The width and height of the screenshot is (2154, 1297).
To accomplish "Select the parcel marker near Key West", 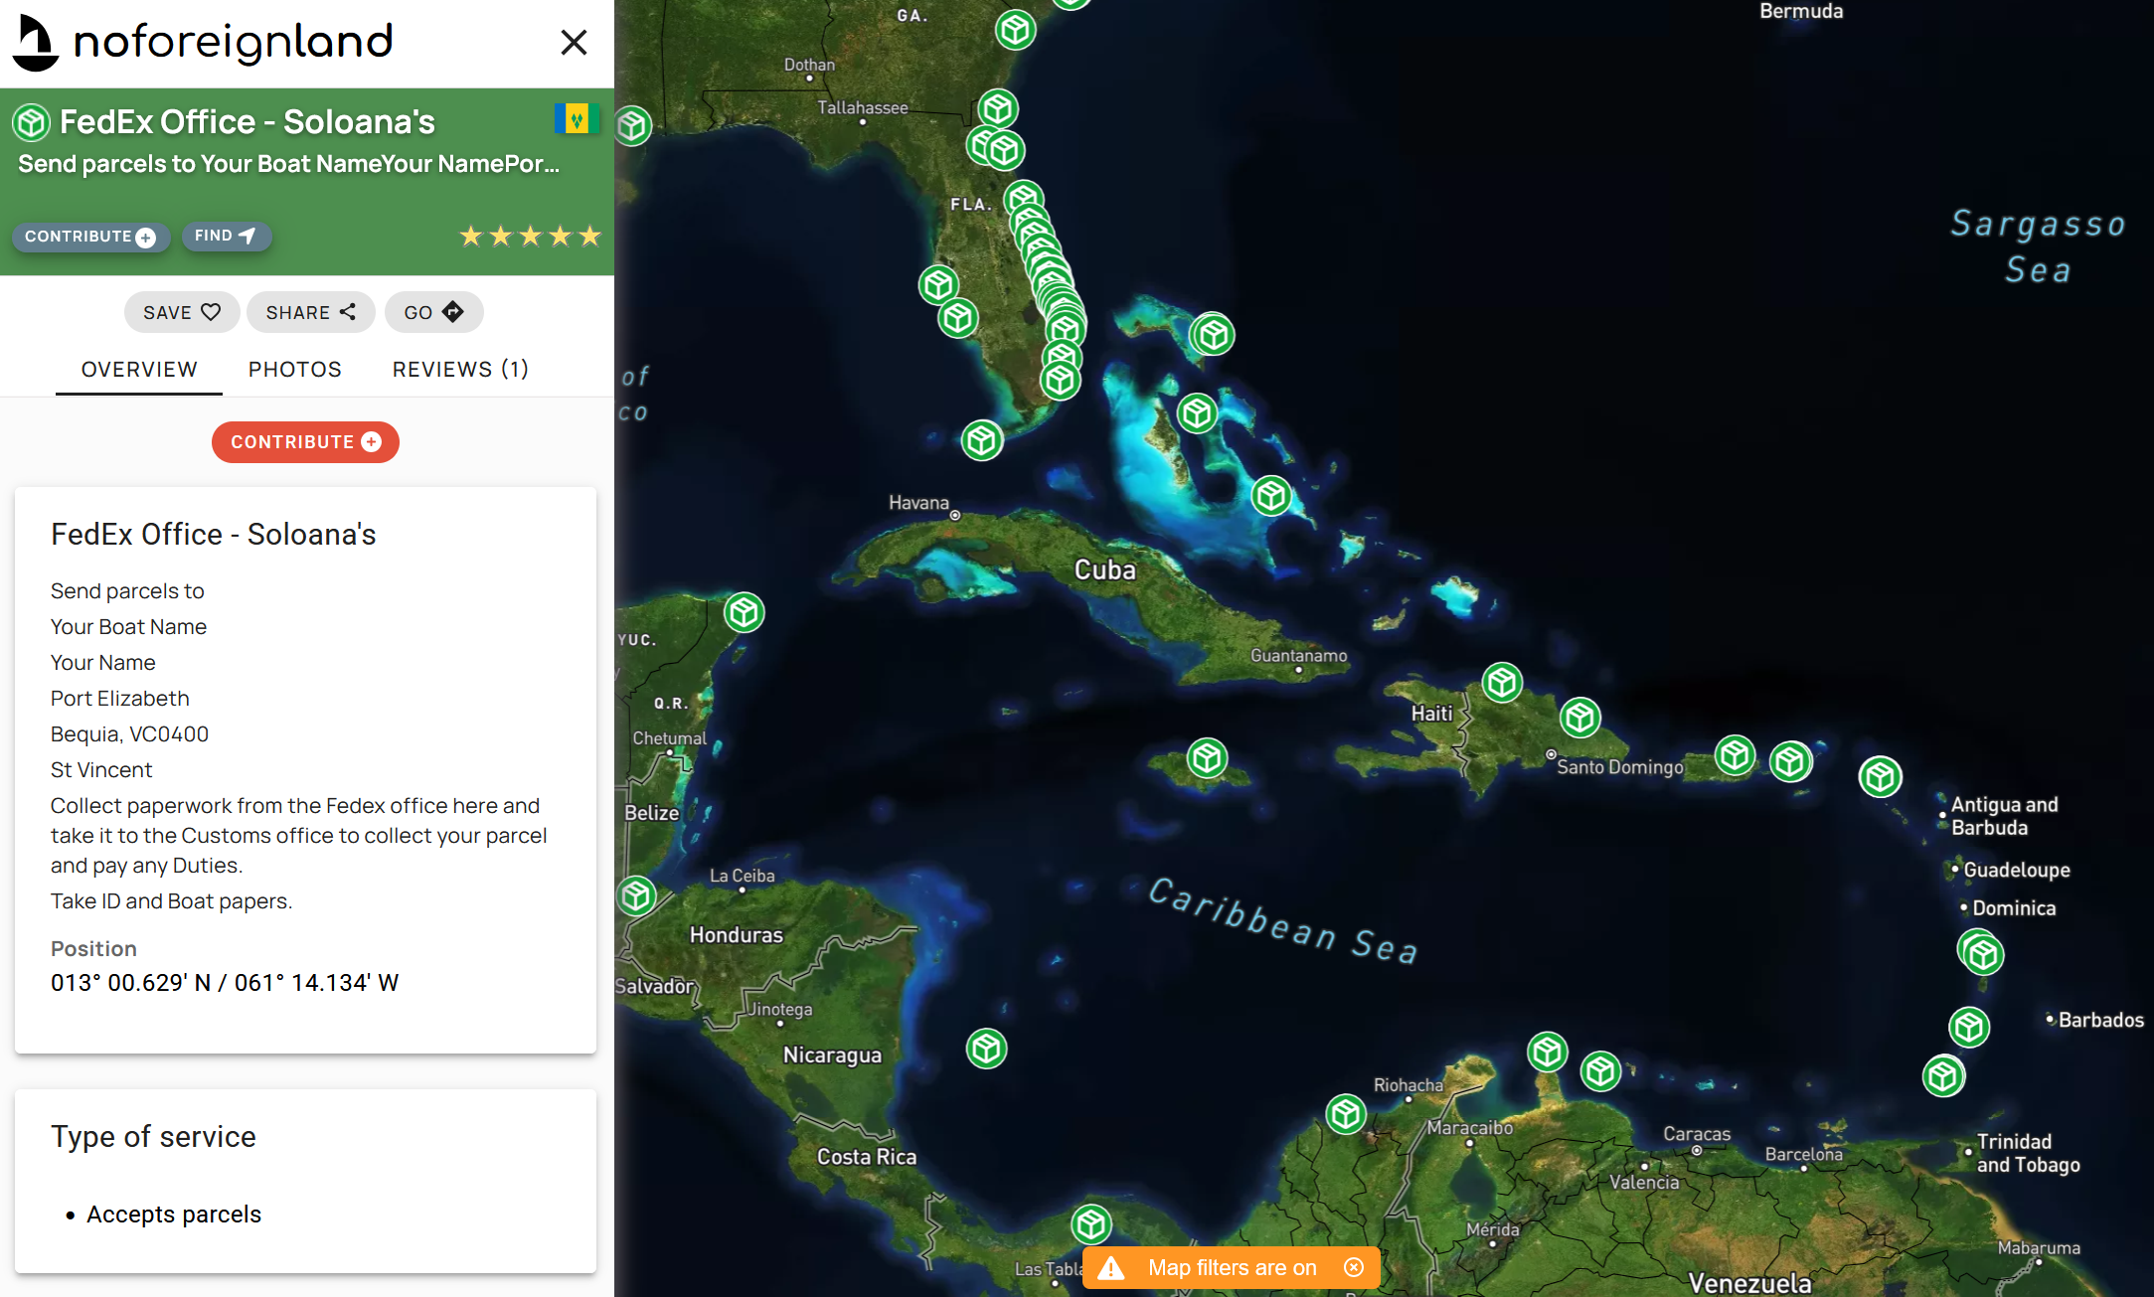I will tap(982, 439).
